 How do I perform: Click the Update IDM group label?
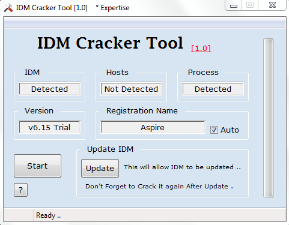110,149
